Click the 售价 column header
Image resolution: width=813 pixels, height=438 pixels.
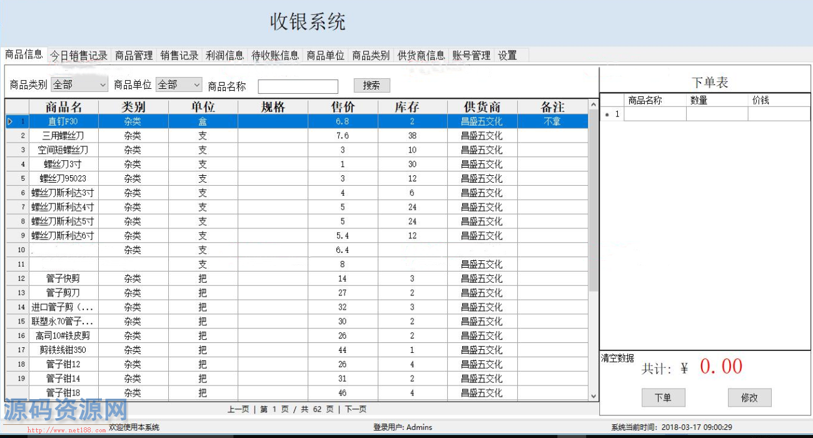[343, 107]
